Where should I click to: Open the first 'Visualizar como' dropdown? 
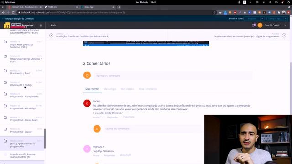[x=254, y=19]
